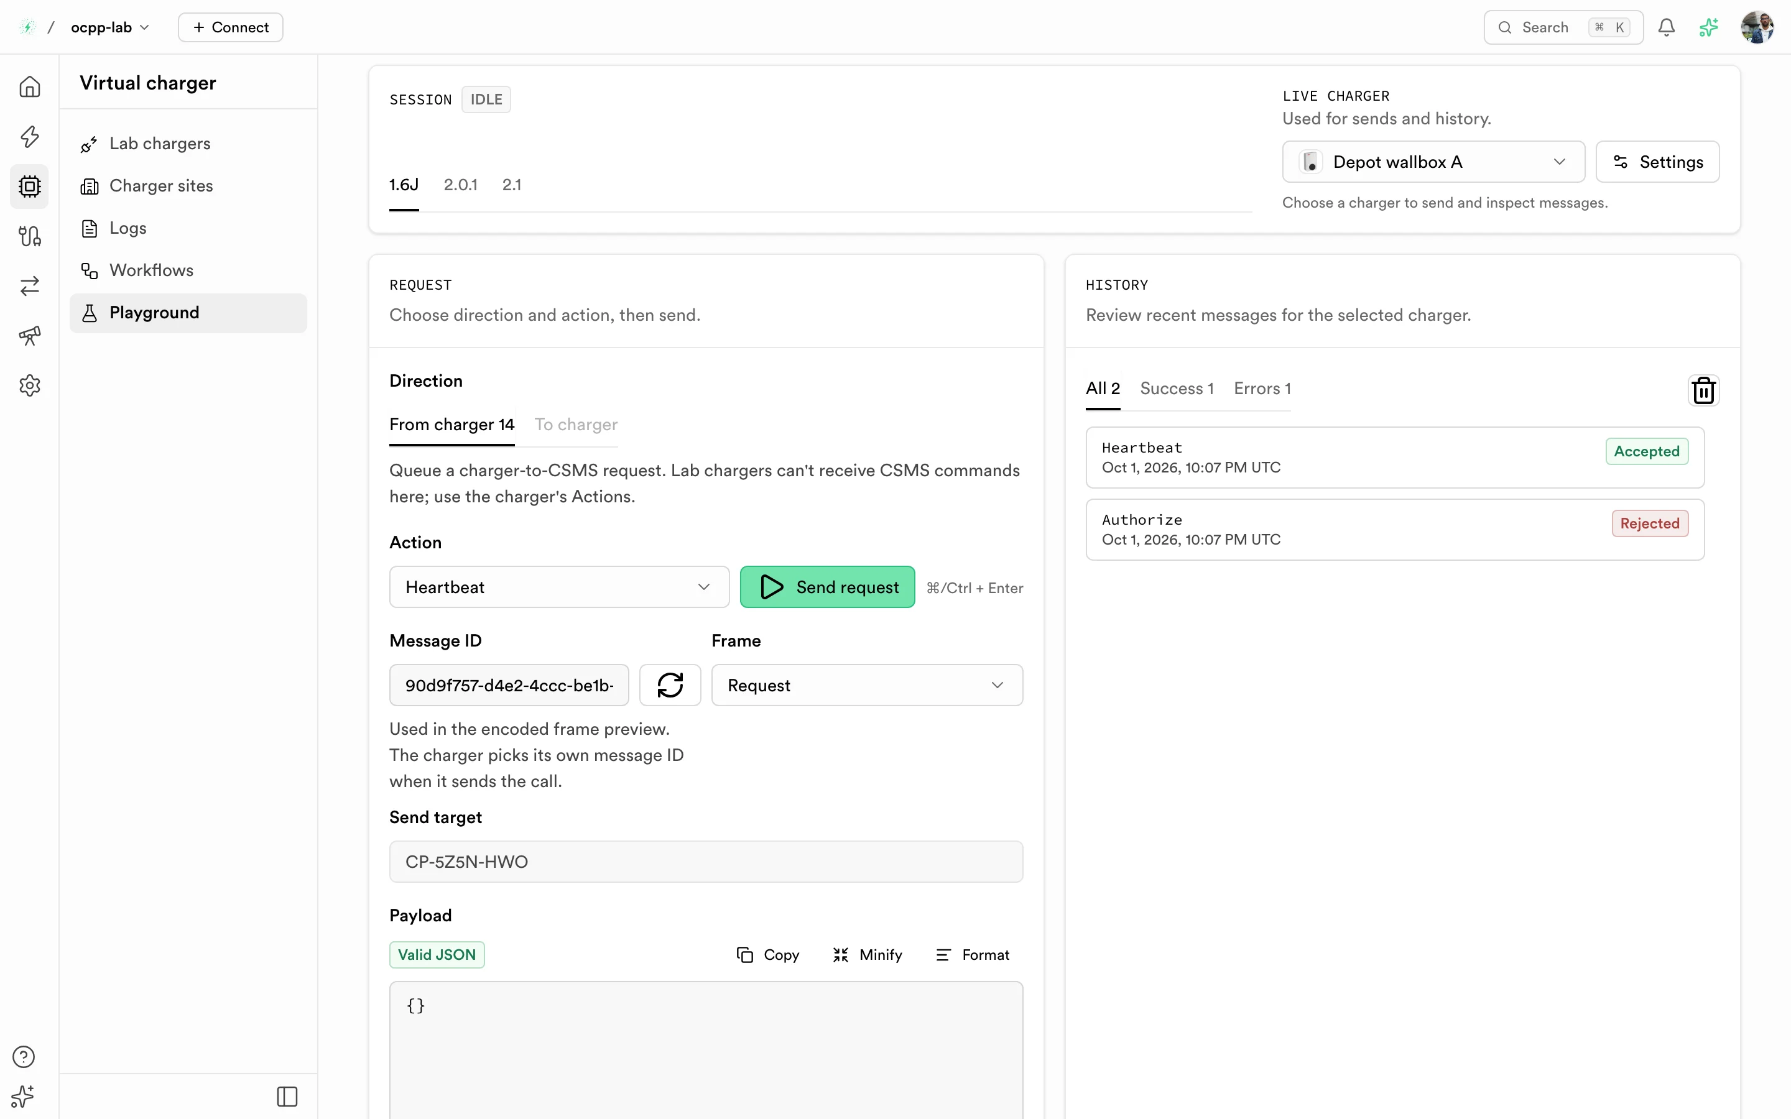Screen dimensions: 1791x1119
Task: Click the lightning bolt sidebar icon
Action: [x=30, y=136]
